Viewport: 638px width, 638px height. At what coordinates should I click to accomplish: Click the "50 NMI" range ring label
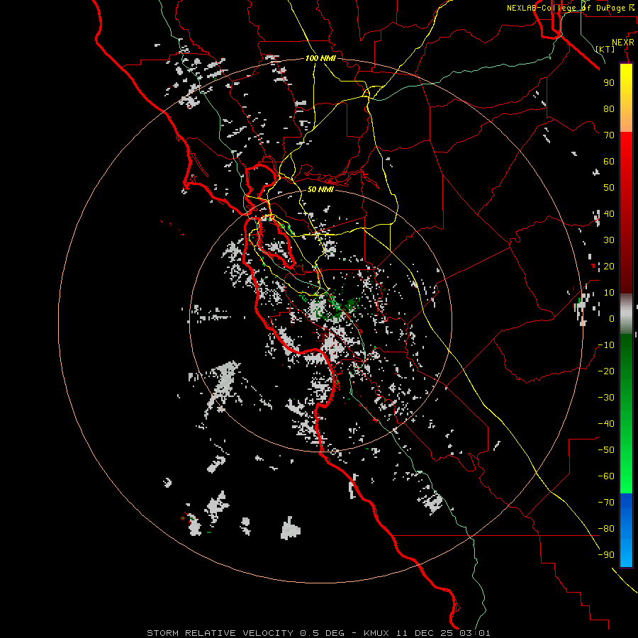point(320,189)
